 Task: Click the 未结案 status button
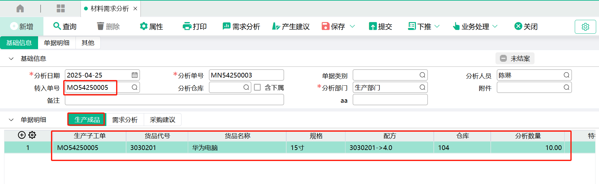pos(515,59)
